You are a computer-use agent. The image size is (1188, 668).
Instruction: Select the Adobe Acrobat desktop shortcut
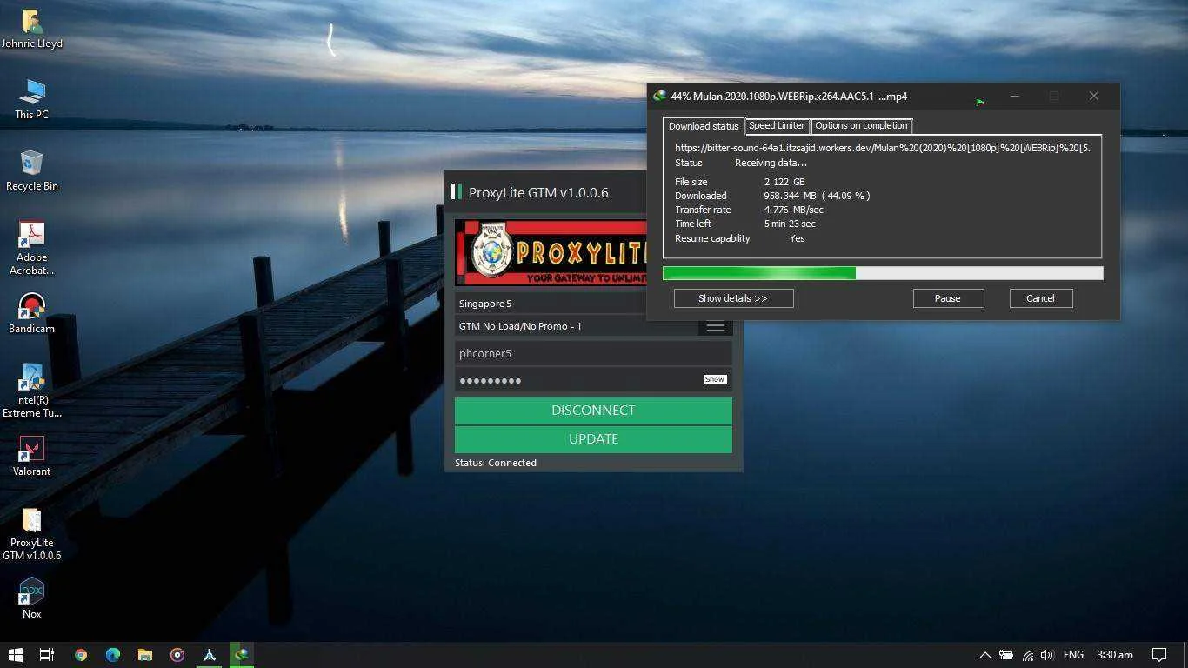pyautogui.click(x=32, y=248)
